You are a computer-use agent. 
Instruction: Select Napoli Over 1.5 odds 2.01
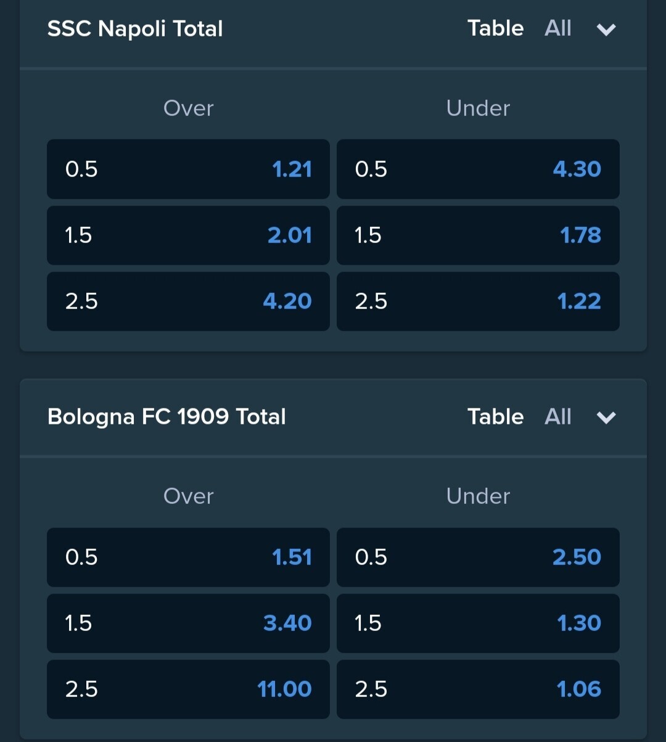pos(188,235)
